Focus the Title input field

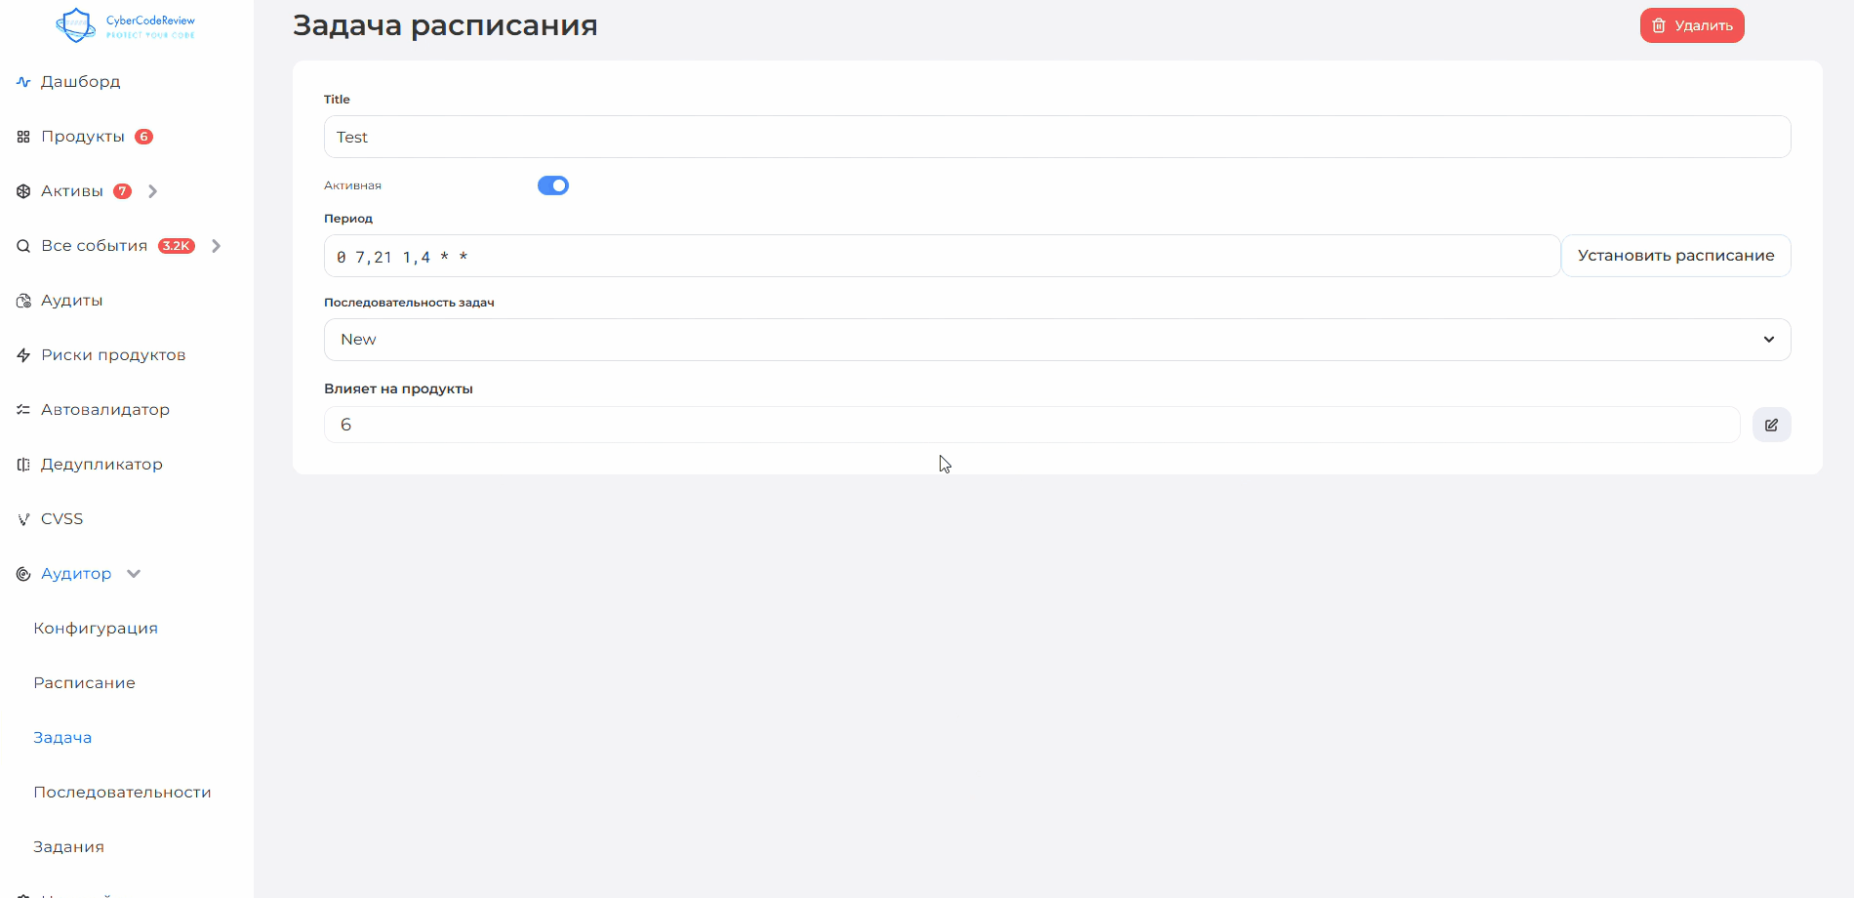1057,137
